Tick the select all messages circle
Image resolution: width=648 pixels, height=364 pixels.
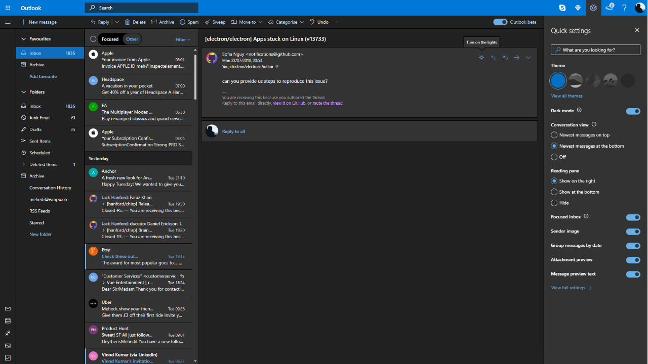[93, 39]
